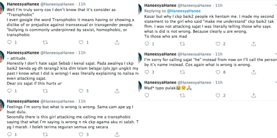Like the tweet starting "– attitude."

point(82,91)
